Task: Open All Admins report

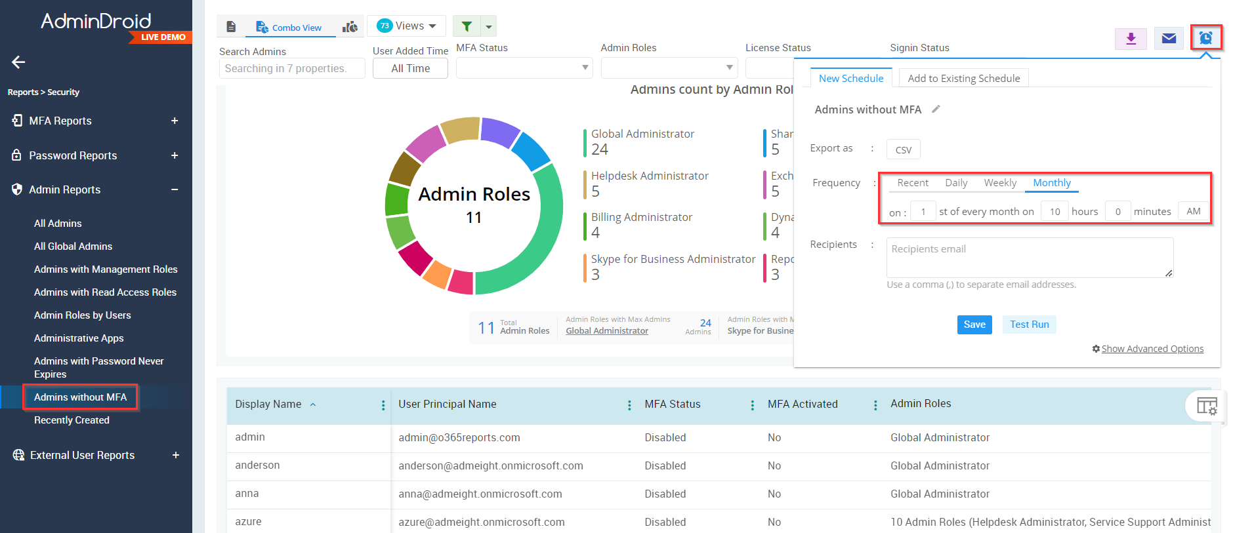Action: [58, 224]
